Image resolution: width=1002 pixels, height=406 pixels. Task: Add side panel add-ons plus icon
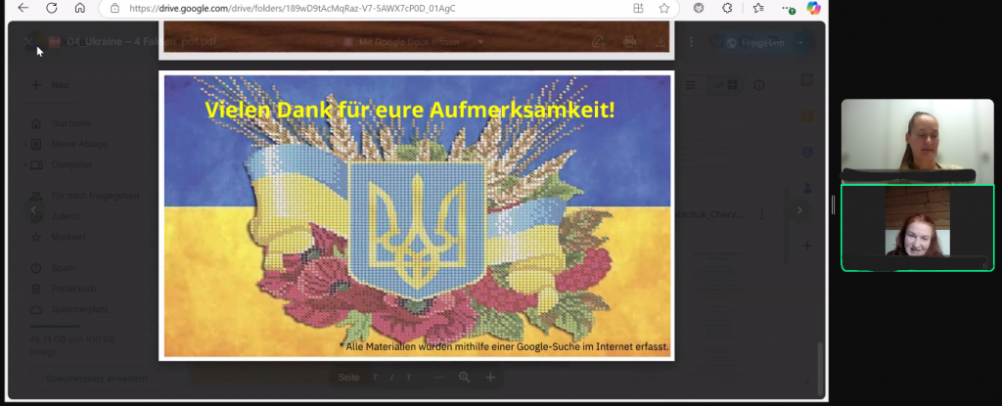click(x=807, y=246)
